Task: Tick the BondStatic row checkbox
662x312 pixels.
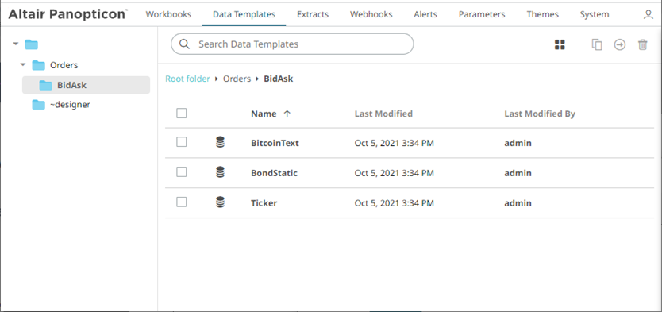Action: [182, 171]
